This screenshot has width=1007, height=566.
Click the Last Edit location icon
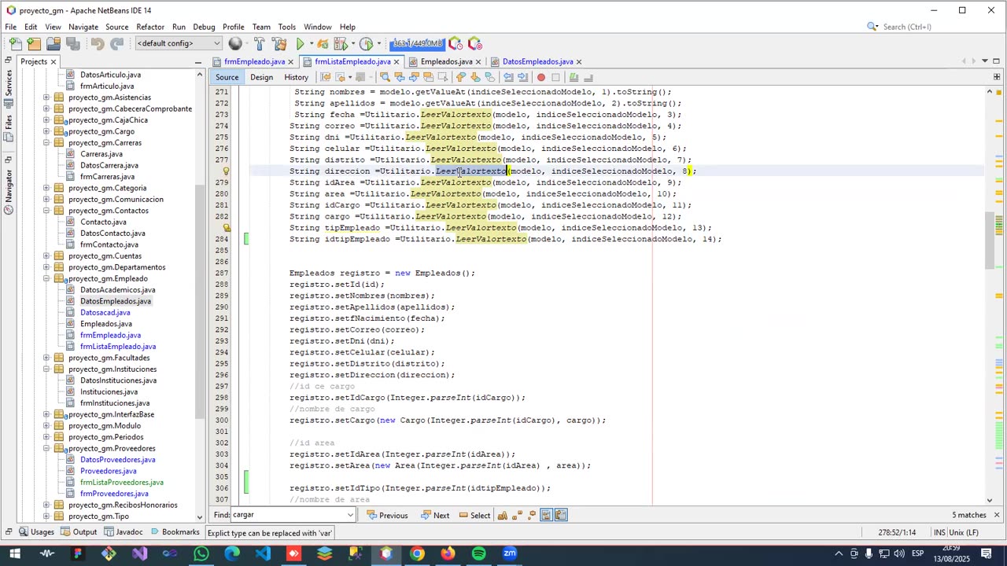pyautogui.click(x=326, y=77)
